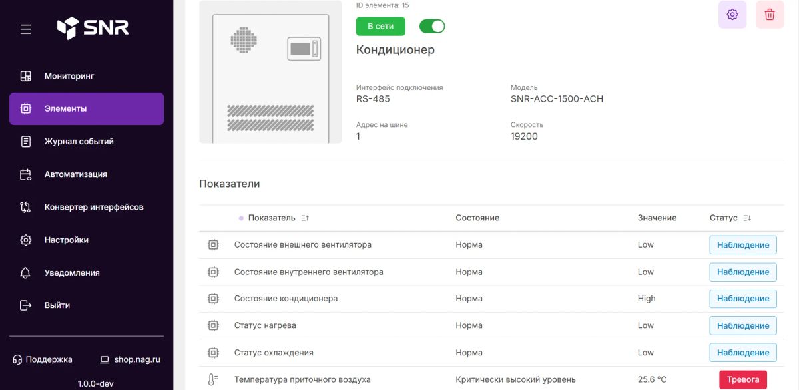Show Уведомления

pyautogui.click(x=87, y=272)
